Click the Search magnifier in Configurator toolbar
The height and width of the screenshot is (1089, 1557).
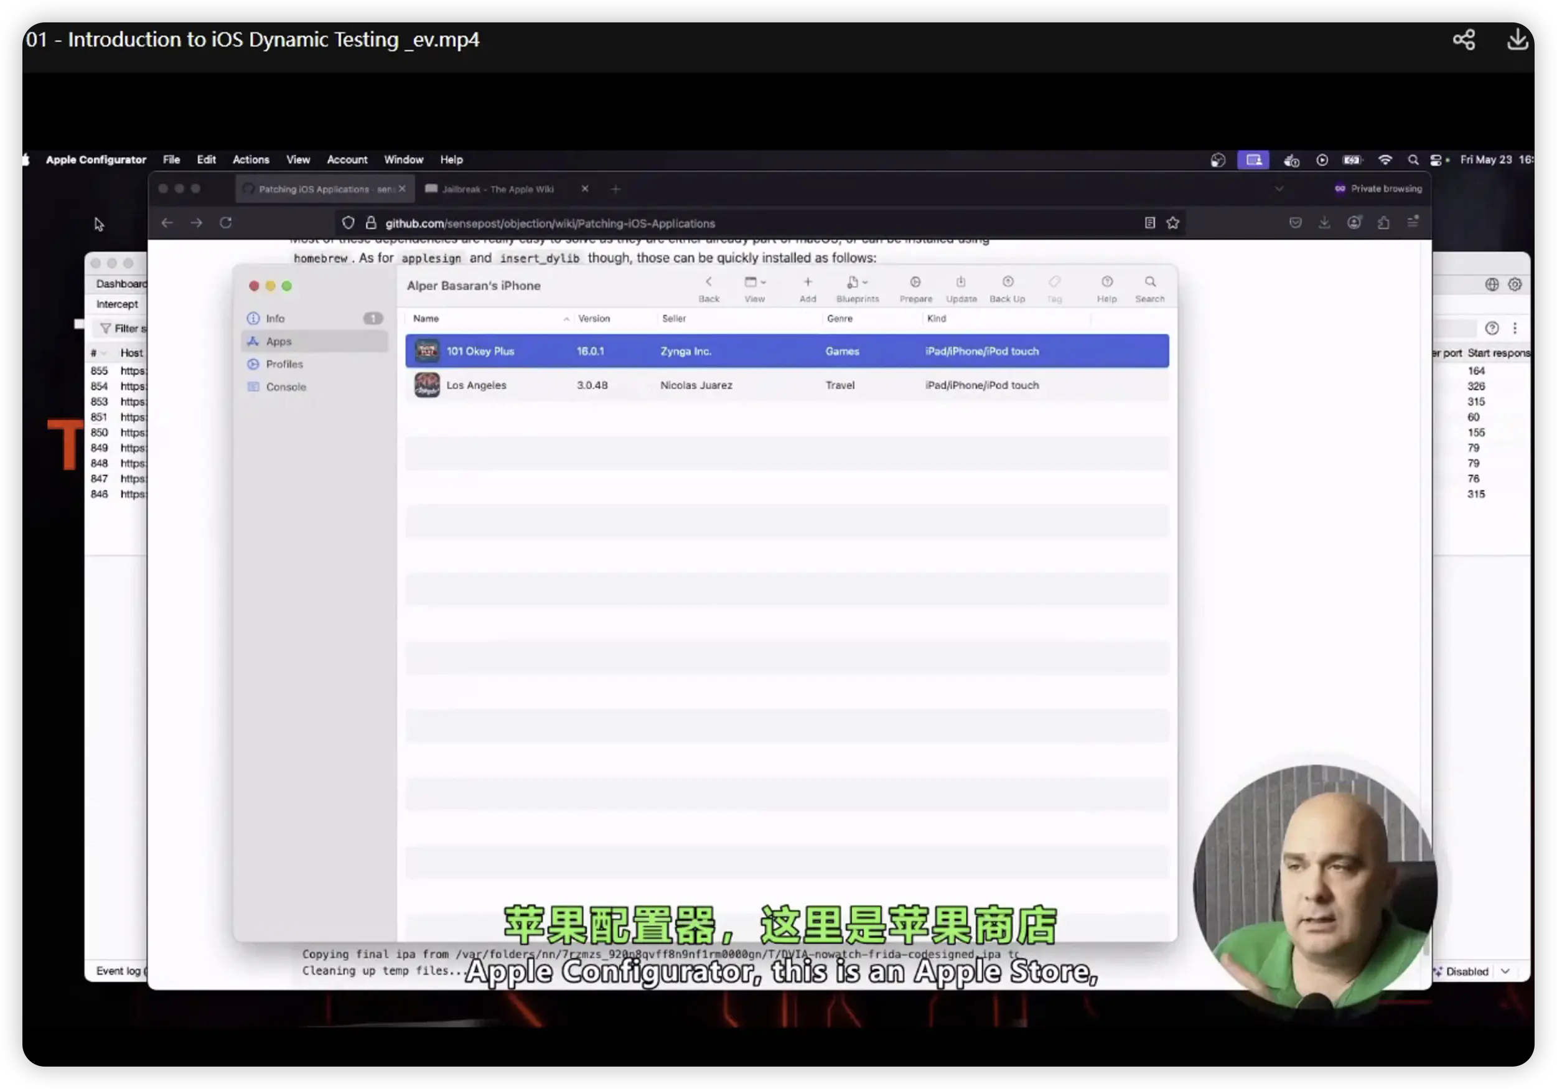(x=1149, y=282)
